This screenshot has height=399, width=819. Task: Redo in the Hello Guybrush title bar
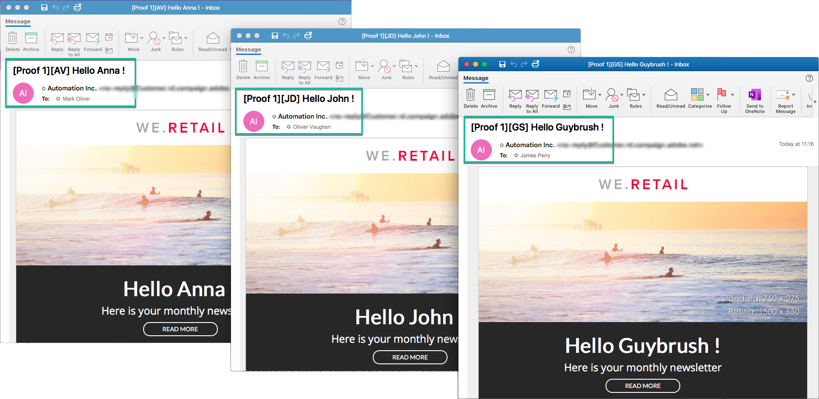(524, 64)
